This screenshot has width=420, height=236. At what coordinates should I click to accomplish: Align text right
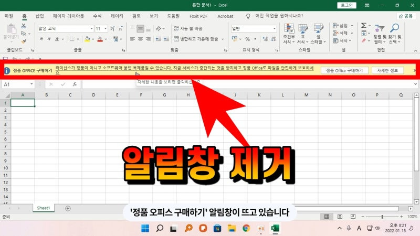tap(149, 39)
